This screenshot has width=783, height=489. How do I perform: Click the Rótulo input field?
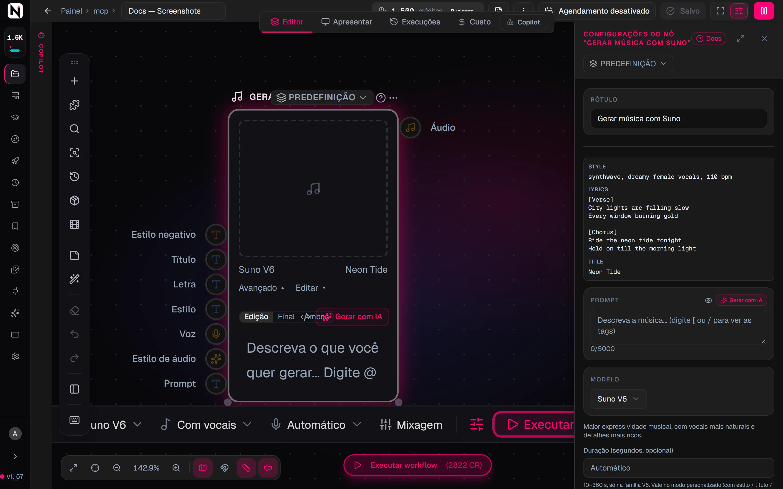pyautogui.click(x=679, y=119)
